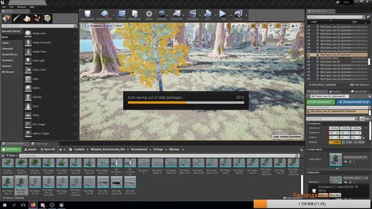Click the Player Start icon

coord(28,70)
